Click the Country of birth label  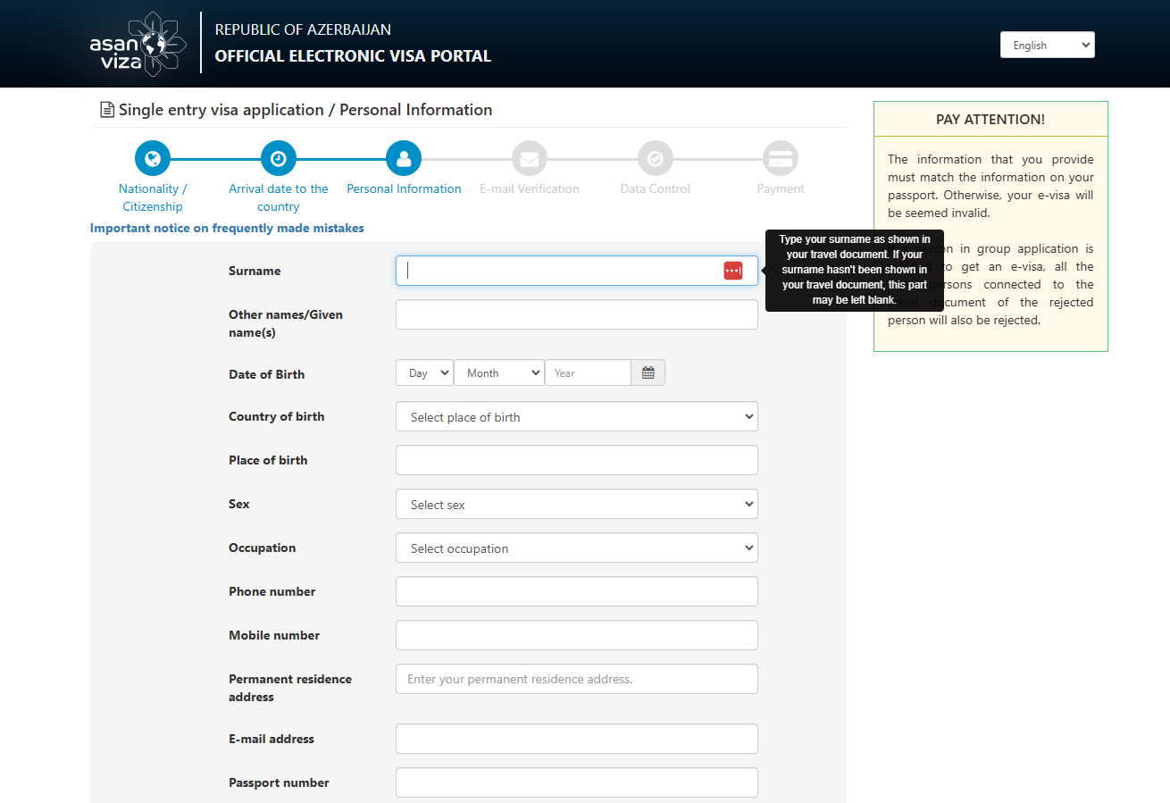pos(277,416)
